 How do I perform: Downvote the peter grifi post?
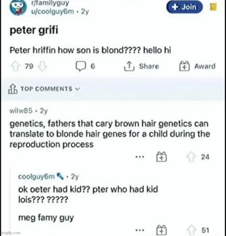[x=41, y=67]
